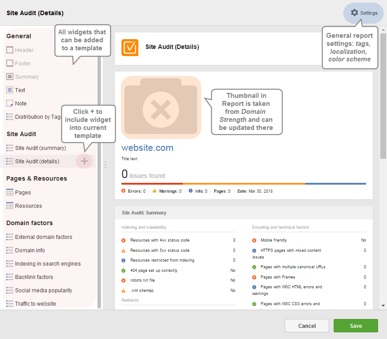387x339 pixels.
Task: Open the website.com link
Action: 147,148
